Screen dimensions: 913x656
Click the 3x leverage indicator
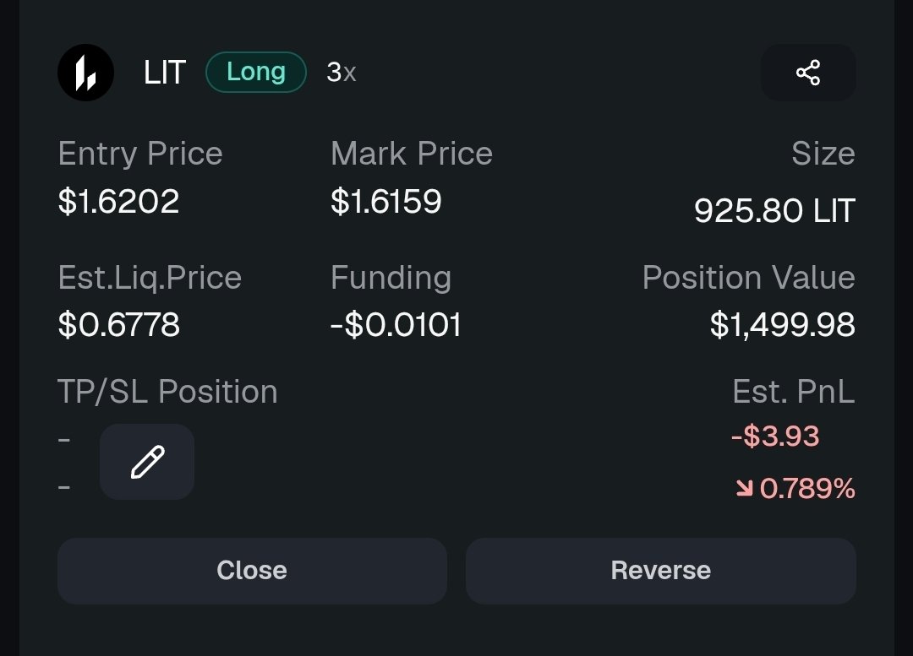(342, 73)
